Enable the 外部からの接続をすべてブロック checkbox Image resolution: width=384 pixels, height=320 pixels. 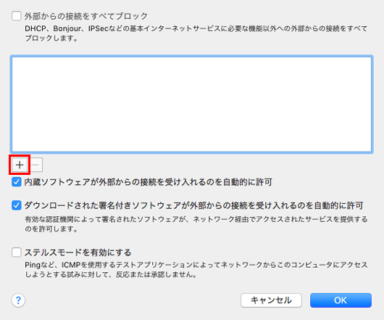(17, 17)
